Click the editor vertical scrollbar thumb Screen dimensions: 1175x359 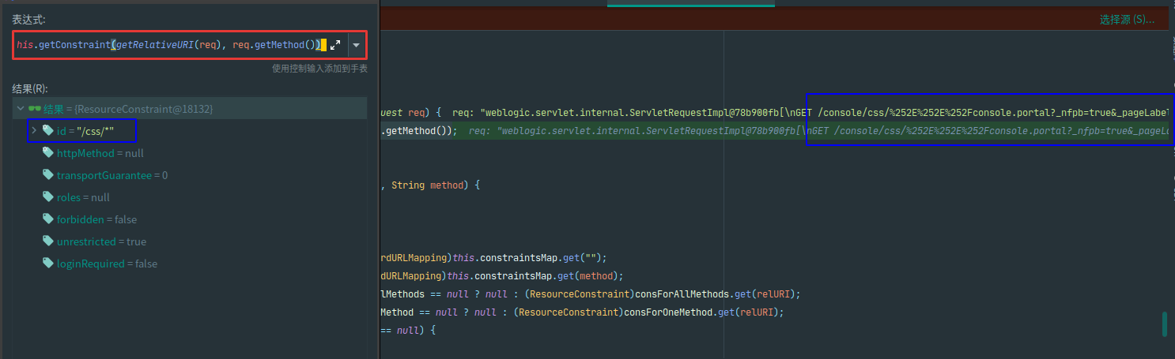(x=1164, y=324)
